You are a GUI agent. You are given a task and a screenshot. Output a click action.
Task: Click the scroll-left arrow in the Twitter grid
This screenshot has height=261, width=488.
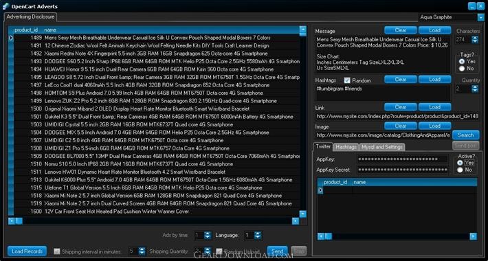pos(321,236)
